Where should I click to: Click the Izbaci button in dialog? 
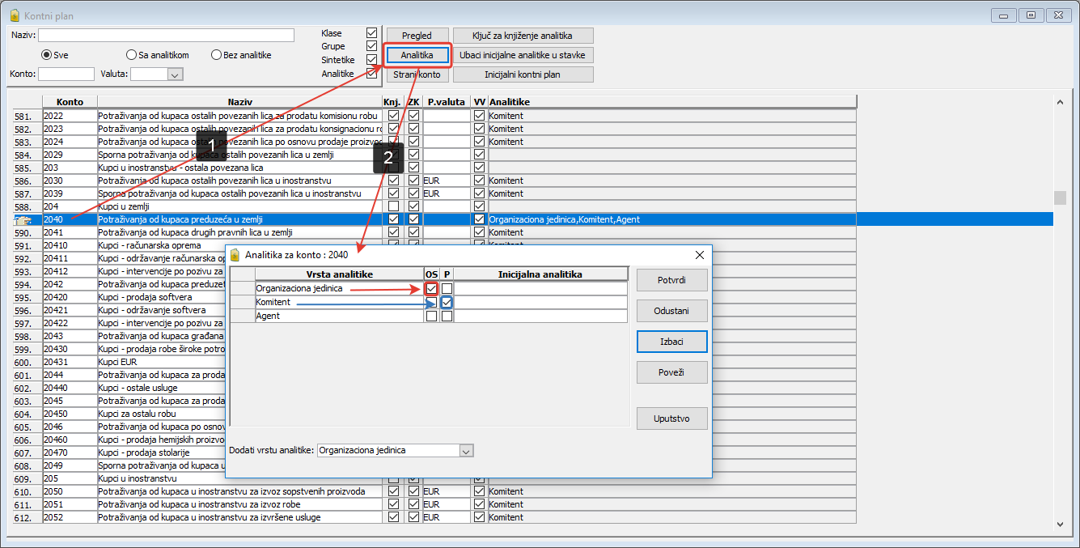671,342
